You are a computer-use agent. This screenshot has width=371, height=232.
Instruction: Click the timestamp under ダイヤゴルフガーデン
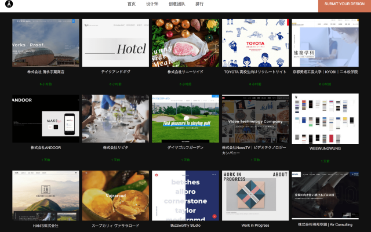click(x=185, y=160)
